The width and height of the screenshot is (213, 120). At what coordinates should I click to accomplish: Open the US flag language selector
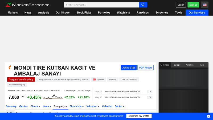click(204, 5)
